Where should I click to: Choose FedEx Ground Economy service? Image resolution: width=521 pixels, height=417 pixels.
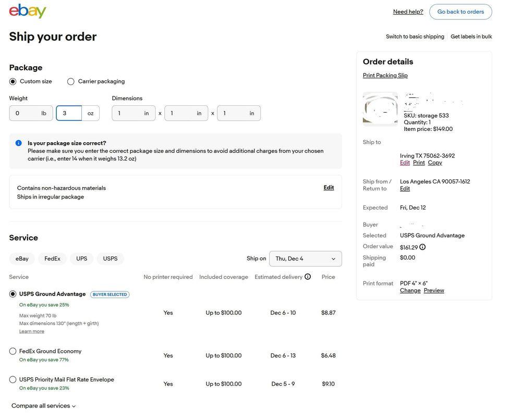[13, 351]
